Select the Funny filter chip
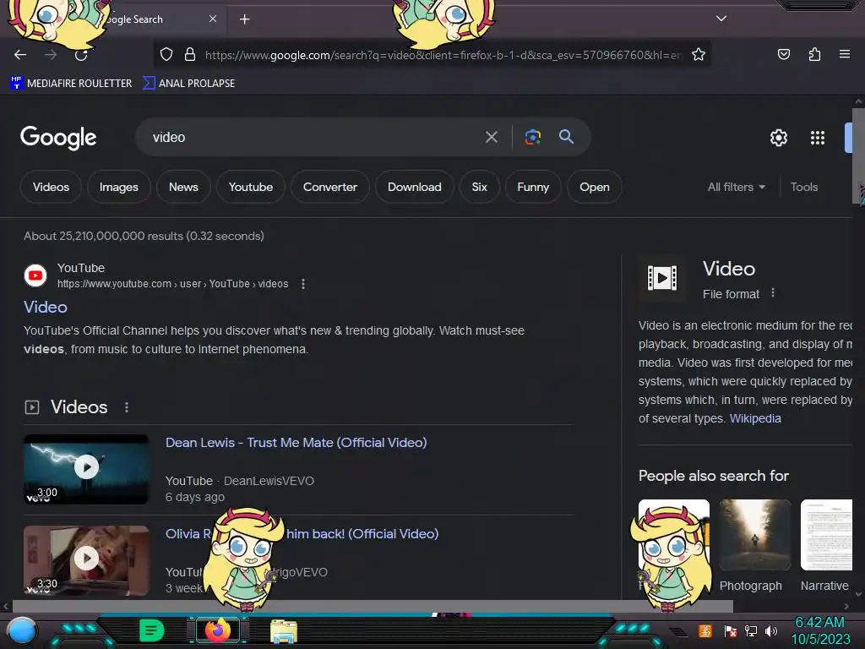This screenshot has height=649, width=865. coord(533,187)
